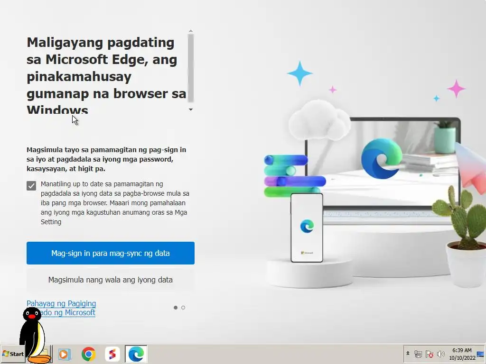The width and height of the screenshot is (486, 364).
Task: Click the Maligayang pagdating heading text
Action: coord(106,76)
